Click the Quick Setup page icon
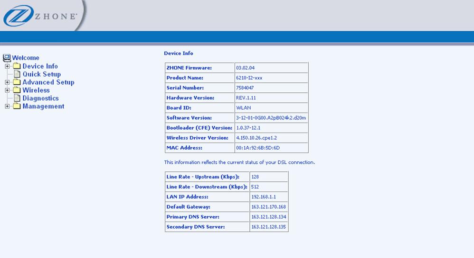 pos(17,74)
